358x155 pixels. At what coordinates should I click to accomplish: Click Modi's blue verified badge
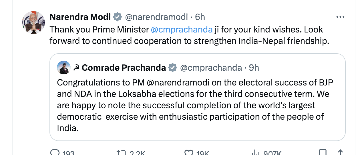point(117,17)
